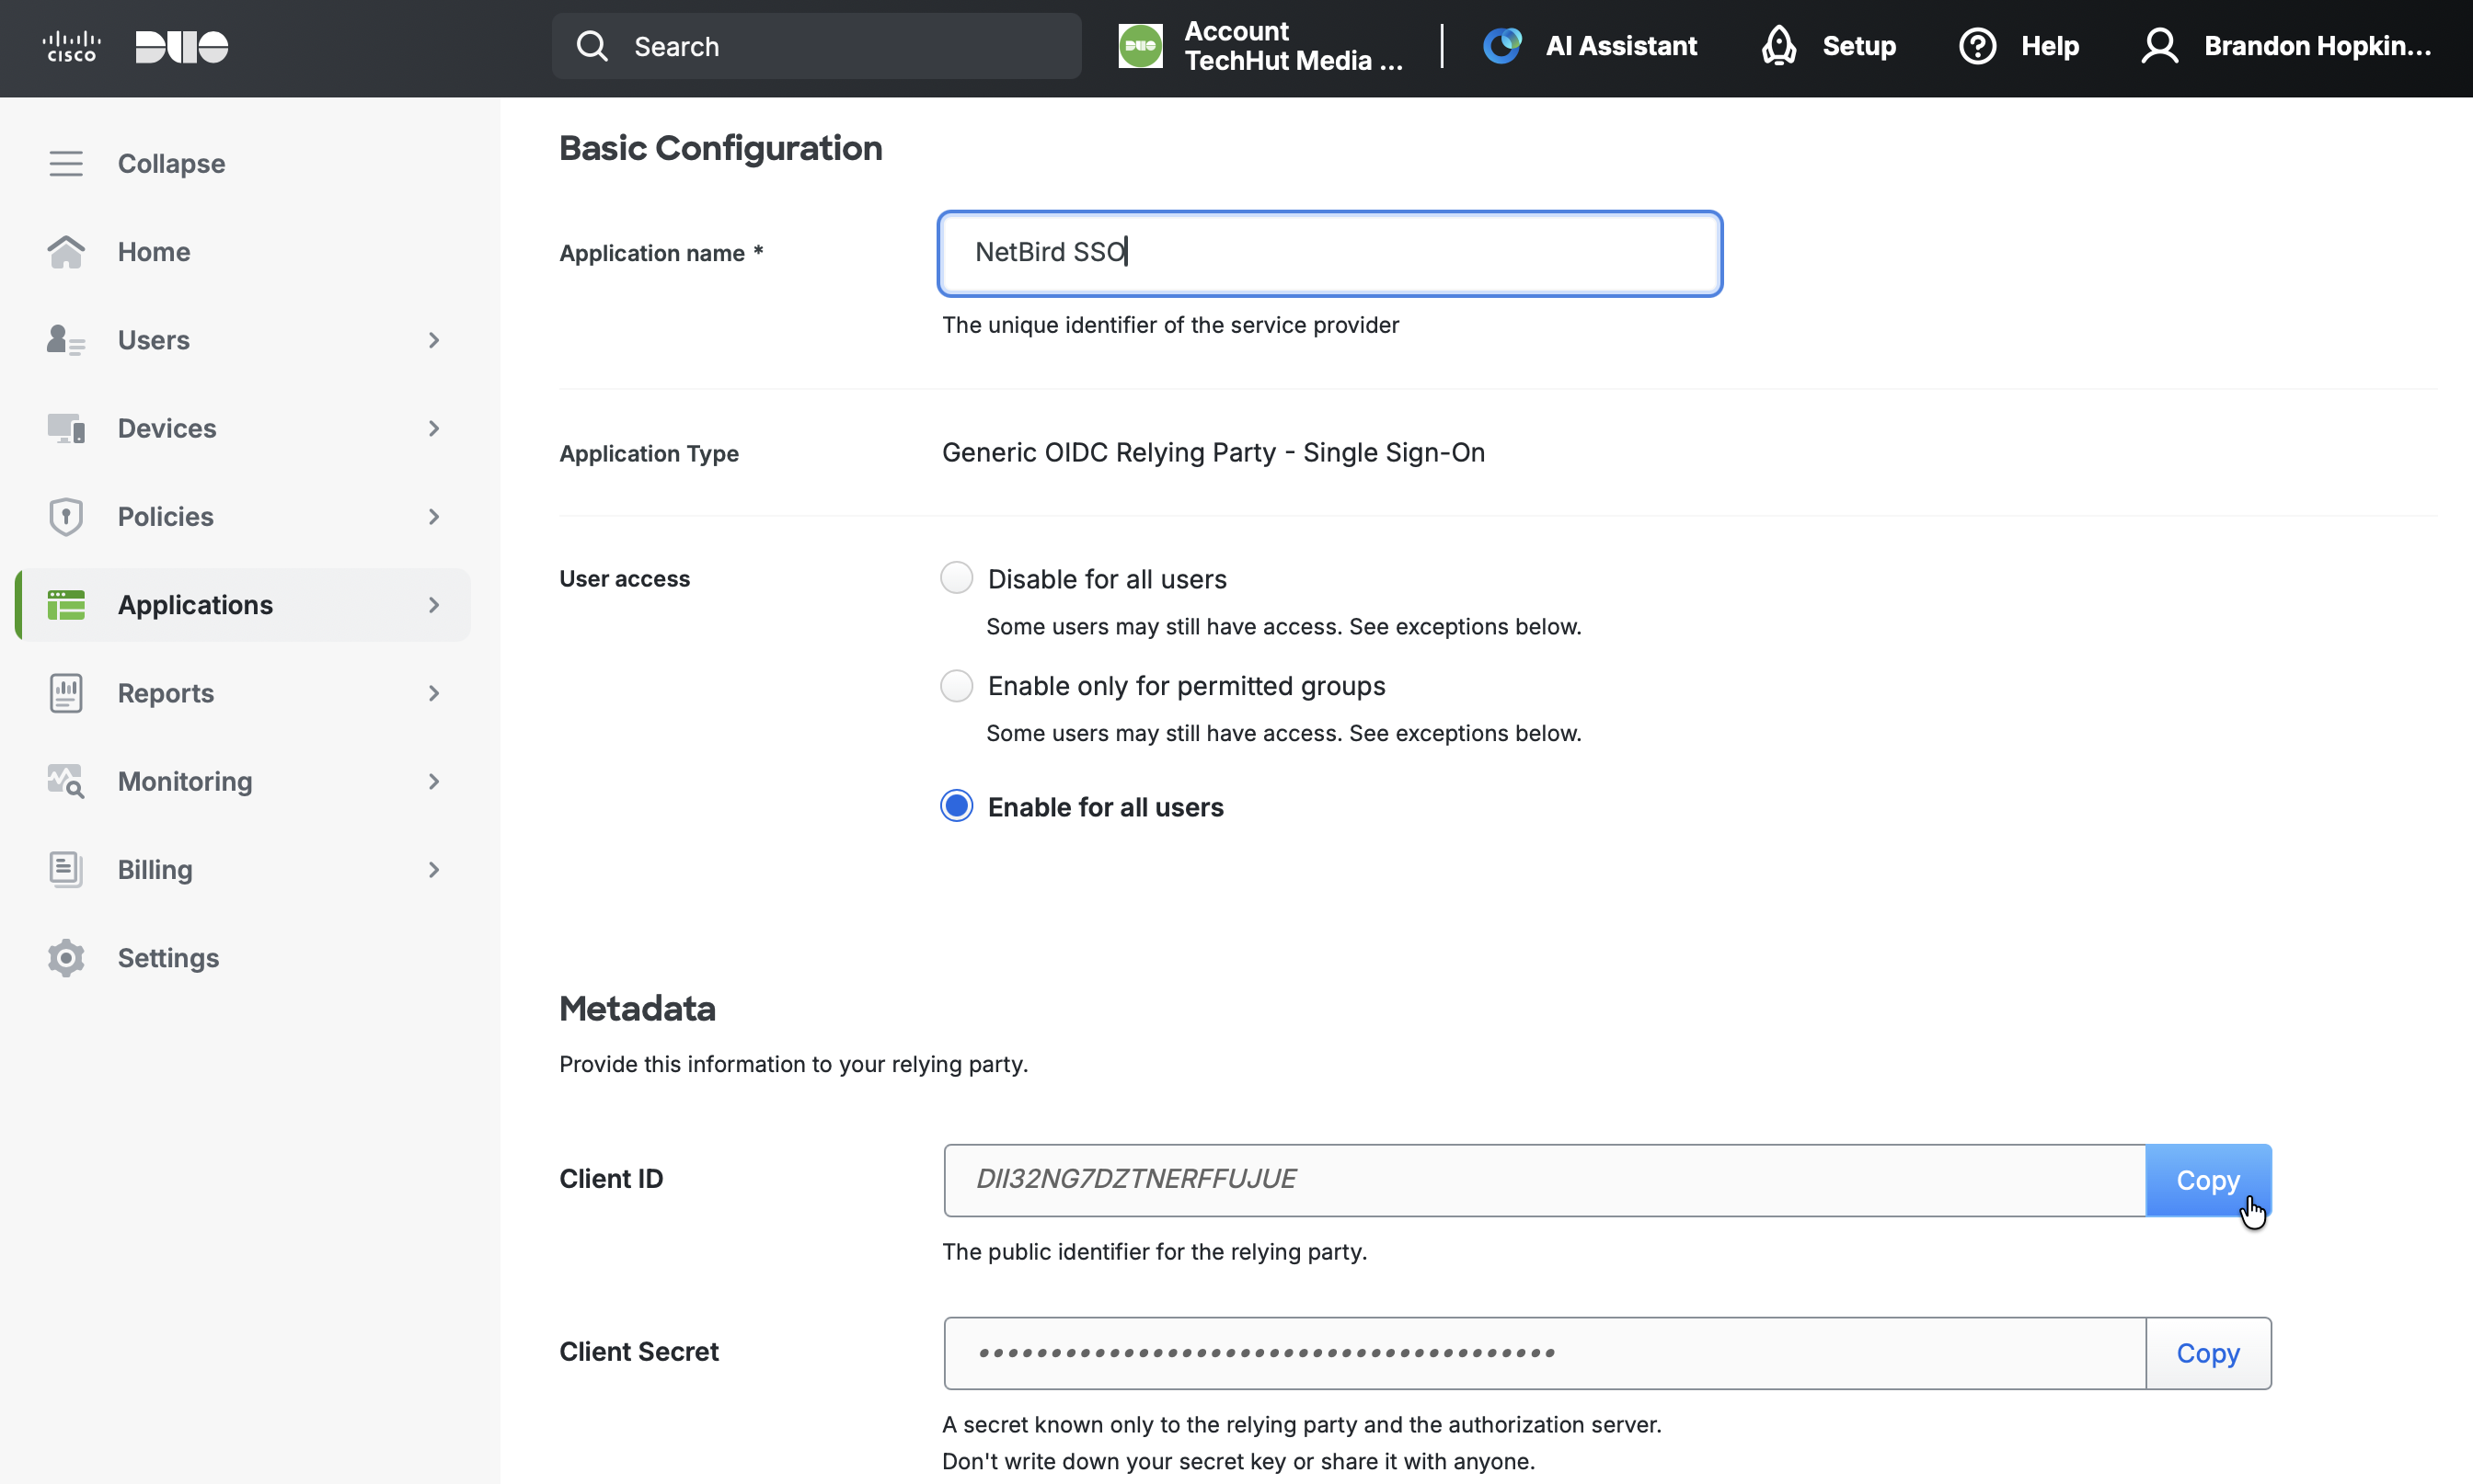The image size is (2473, 1484).
Task: Click the Policies shield icon
Action: coord(66,517)
